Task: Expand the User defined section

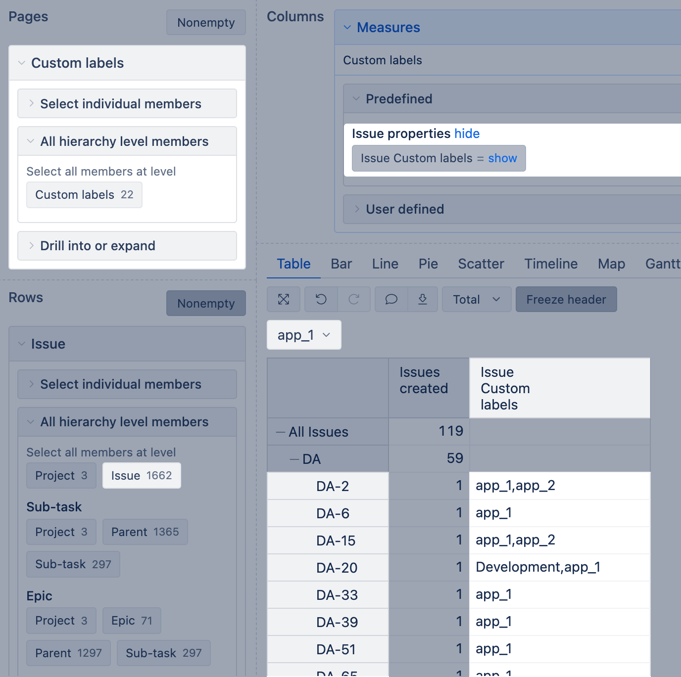Action: 404,209
